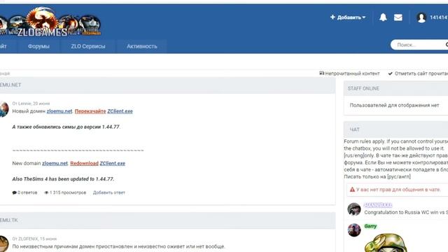This screenshot has width=448, height=252.
Task: Click 'А также обновились симы' line
Action: (x=66, y=127)
